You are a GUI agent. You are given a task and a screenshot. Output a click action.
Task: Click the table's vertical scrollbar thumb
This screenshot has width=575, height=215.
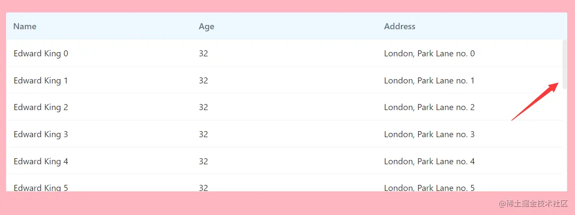565,64
